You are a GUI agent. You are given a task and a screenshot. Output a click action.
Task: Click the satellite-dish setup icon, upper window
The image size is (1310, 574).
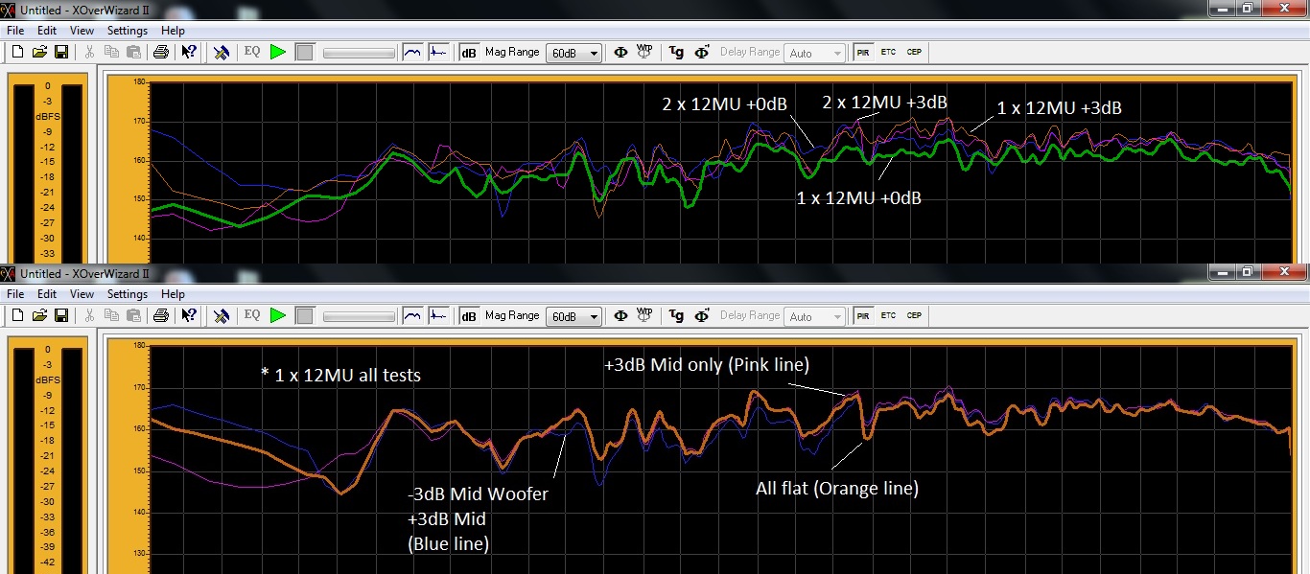click(x=222, y=52)
